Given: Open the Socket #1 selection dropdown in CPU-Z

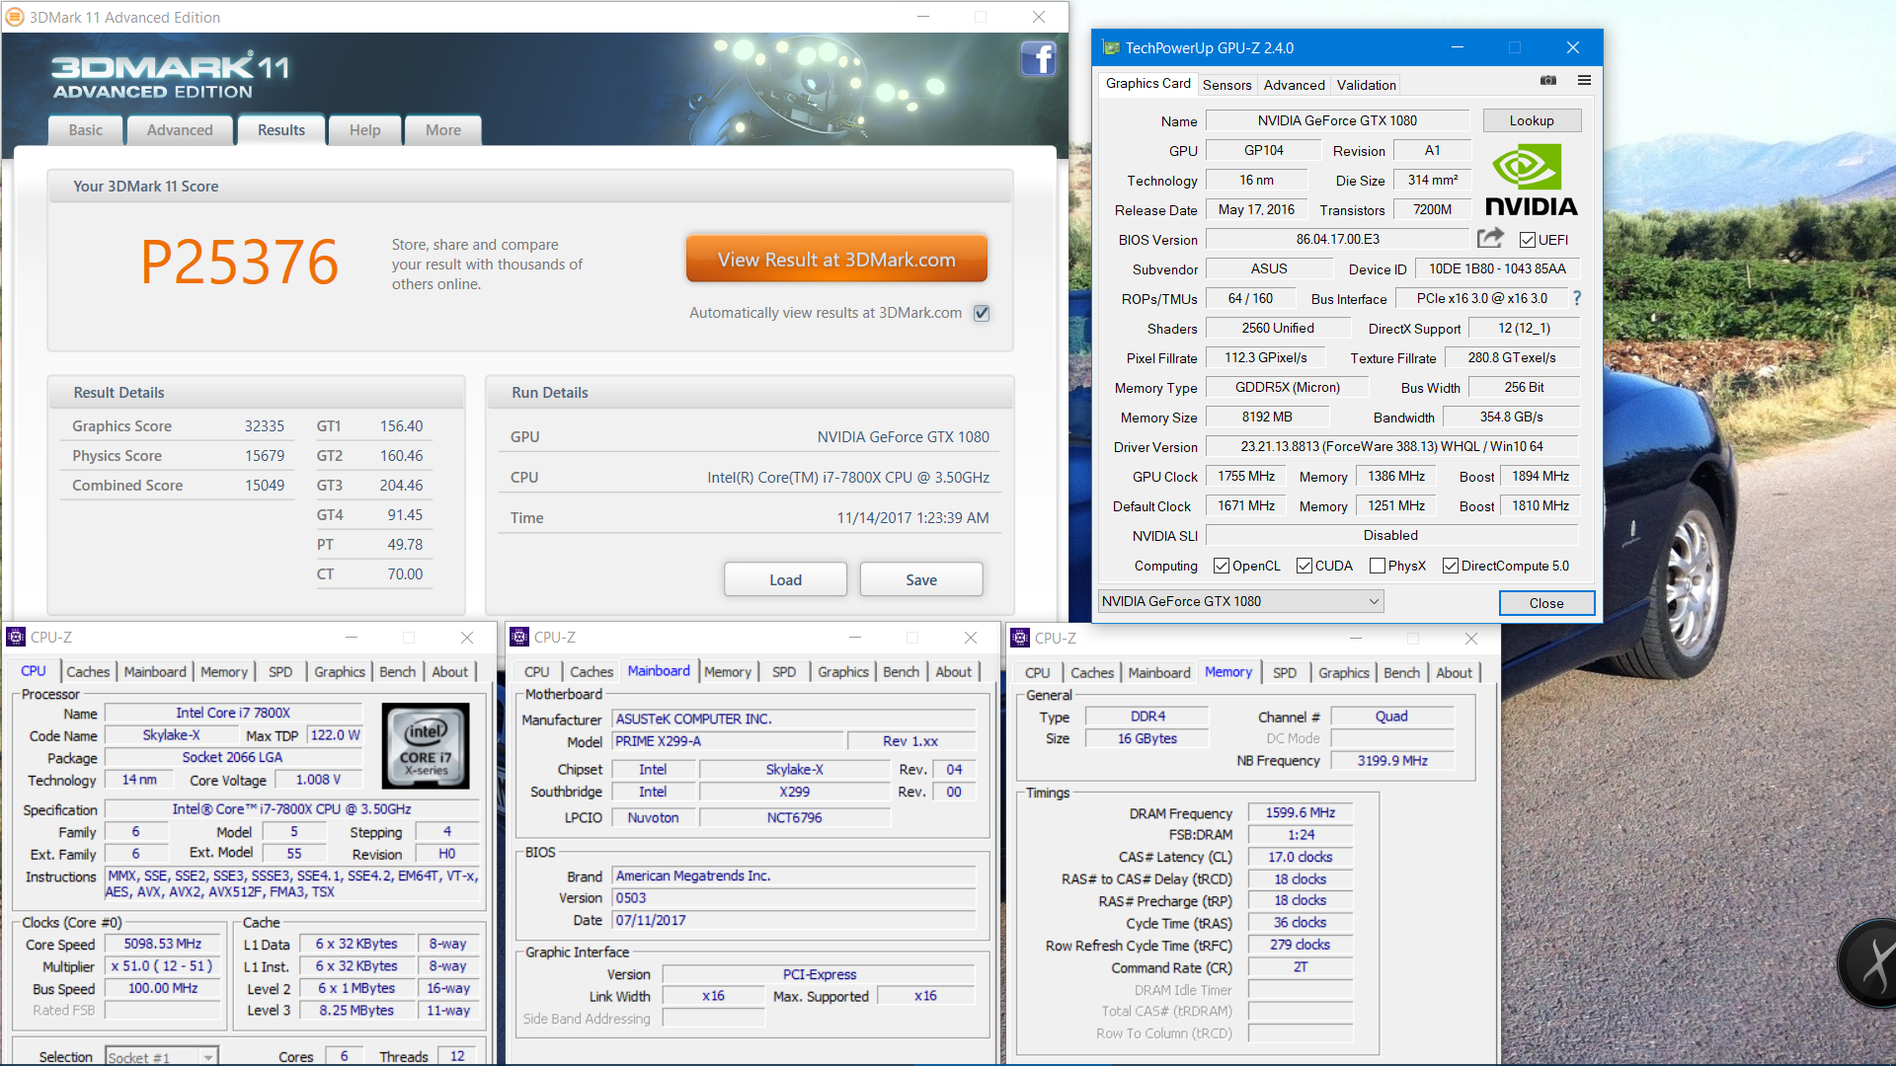Looking at the screenshot, I should click(x=161, y=1057).
